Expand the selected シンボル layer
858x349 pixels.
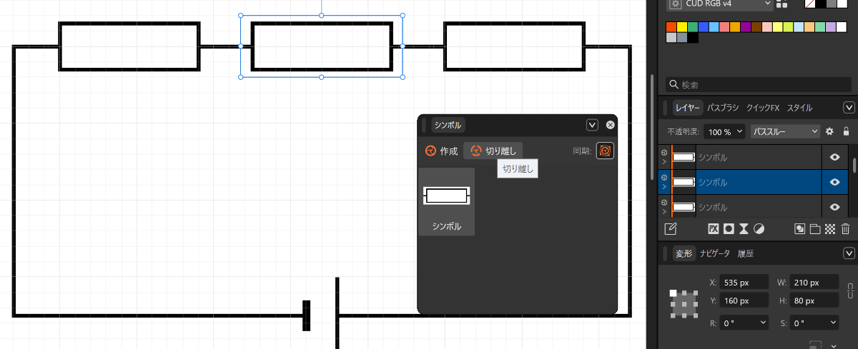click(x=664, y=187)
